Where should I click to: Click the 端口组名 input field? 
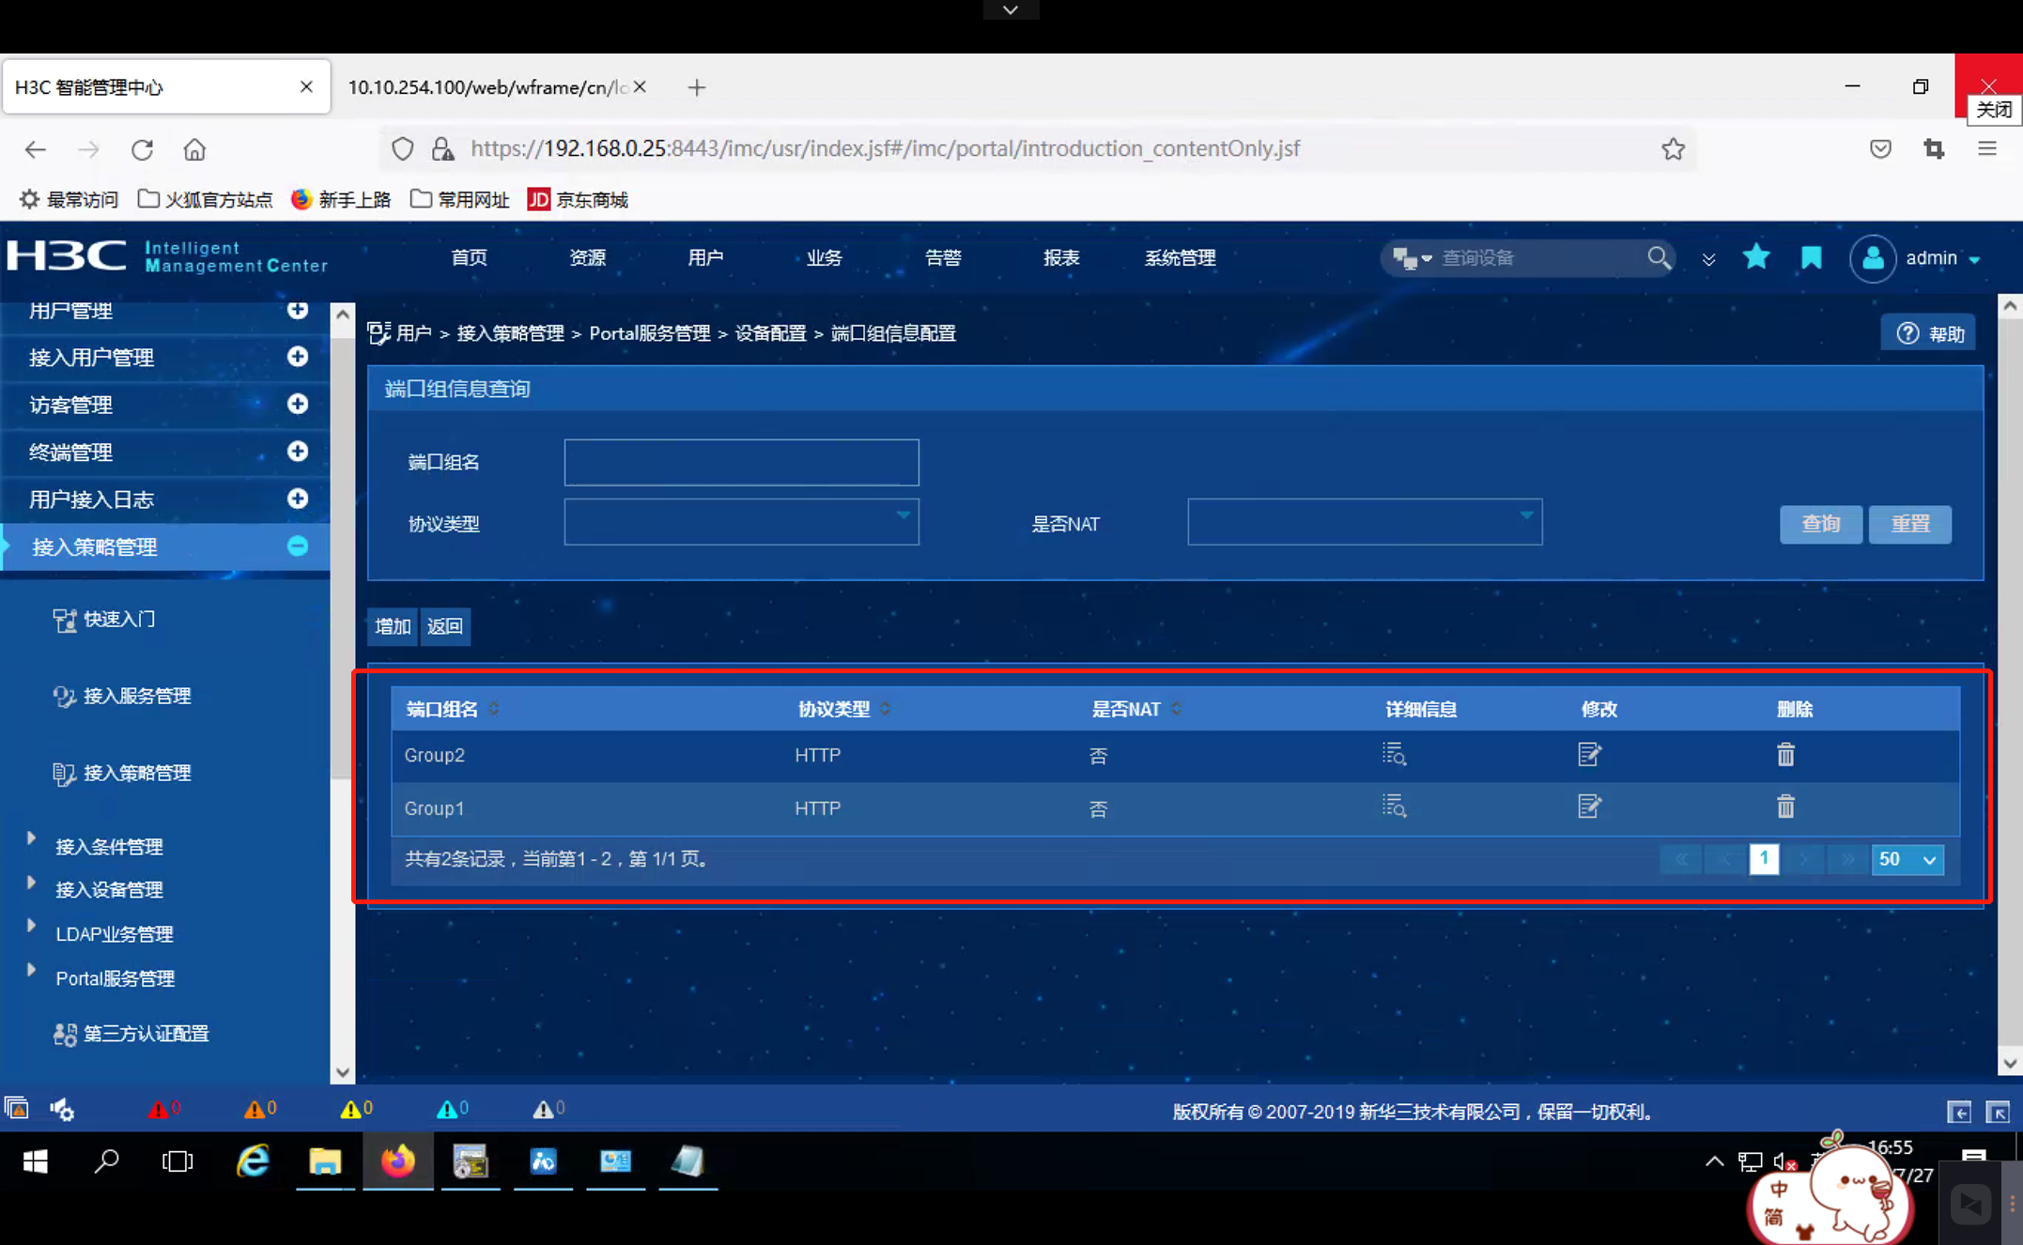pyautogui.click(x=741, y=462)
